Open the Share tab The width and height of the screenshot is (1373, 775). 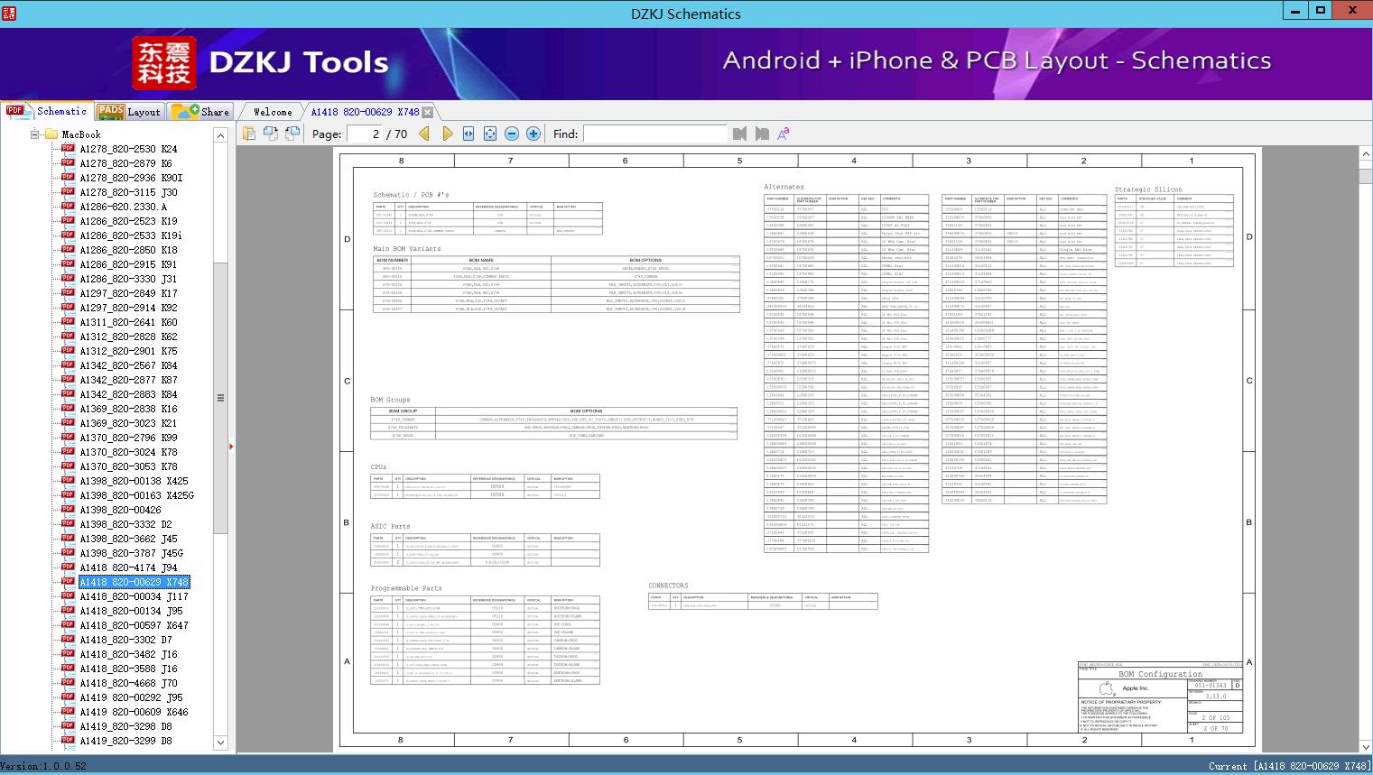click(200, 112)
